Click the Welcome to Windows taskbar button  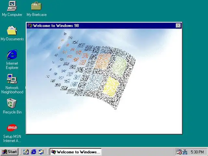[76, 152]
